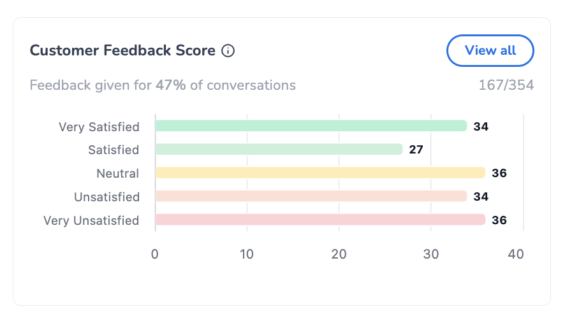Select the Very Unsatisfied pink bar

320,220
